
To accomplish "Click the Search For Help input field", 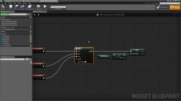I will [169, 3].
